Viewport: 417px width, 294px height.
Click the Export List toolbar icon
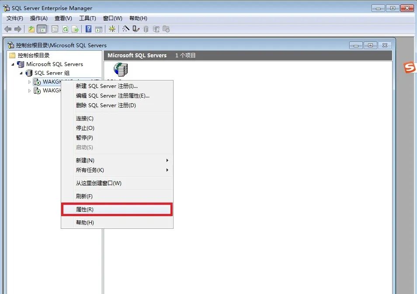coord(75,29)
